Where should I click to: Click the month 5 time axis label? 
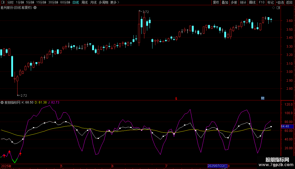[61, 166]
